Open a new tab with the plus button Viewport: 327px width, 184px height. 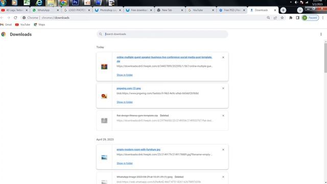[283, 10]
